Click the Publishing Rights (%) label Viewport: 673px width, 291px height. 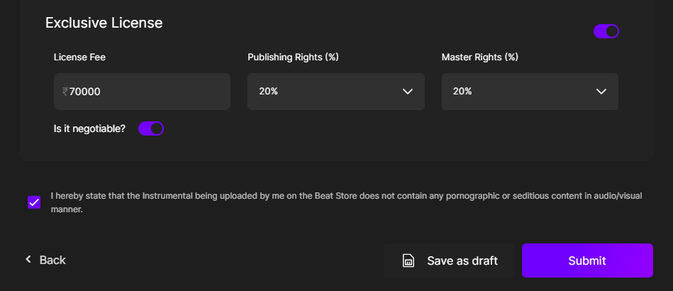[x=293, y=57]
